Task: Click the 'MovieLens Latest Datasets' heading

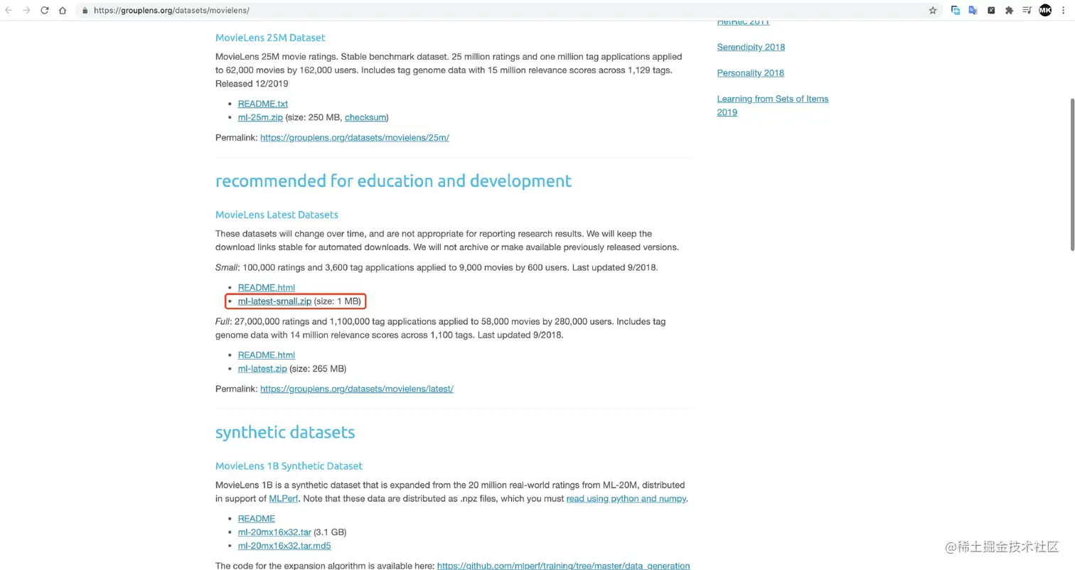Action: tap(277, 215)
